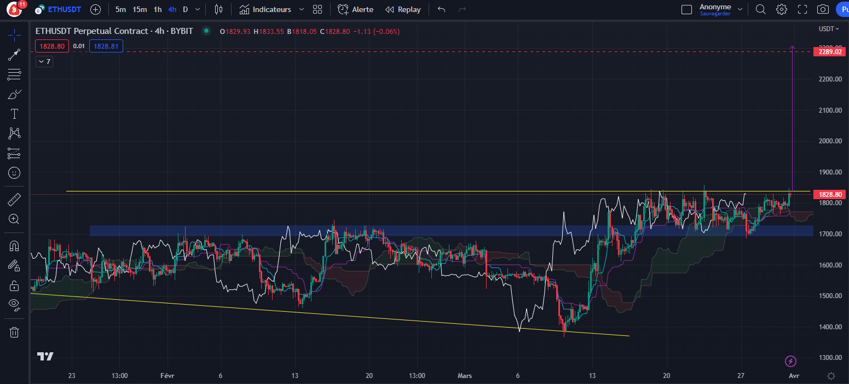This screenshot has width=849, height=384.
Task: Select the brush drawing tool
Action: (x=14, y=94)
